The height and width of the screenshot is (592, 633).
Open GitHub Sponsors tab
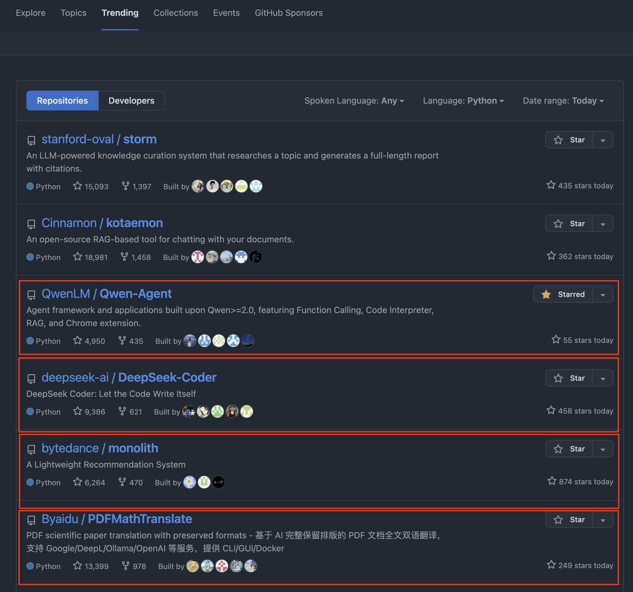coord(289,13)
